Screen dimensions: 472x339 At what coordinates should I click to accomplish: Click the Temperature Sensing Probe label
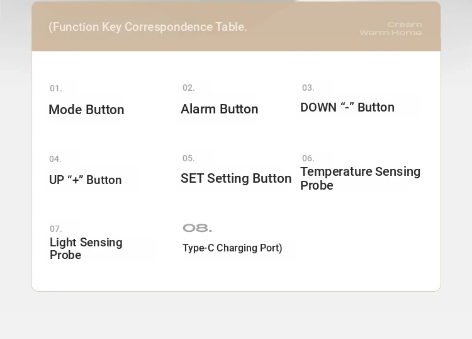(361, 178)
